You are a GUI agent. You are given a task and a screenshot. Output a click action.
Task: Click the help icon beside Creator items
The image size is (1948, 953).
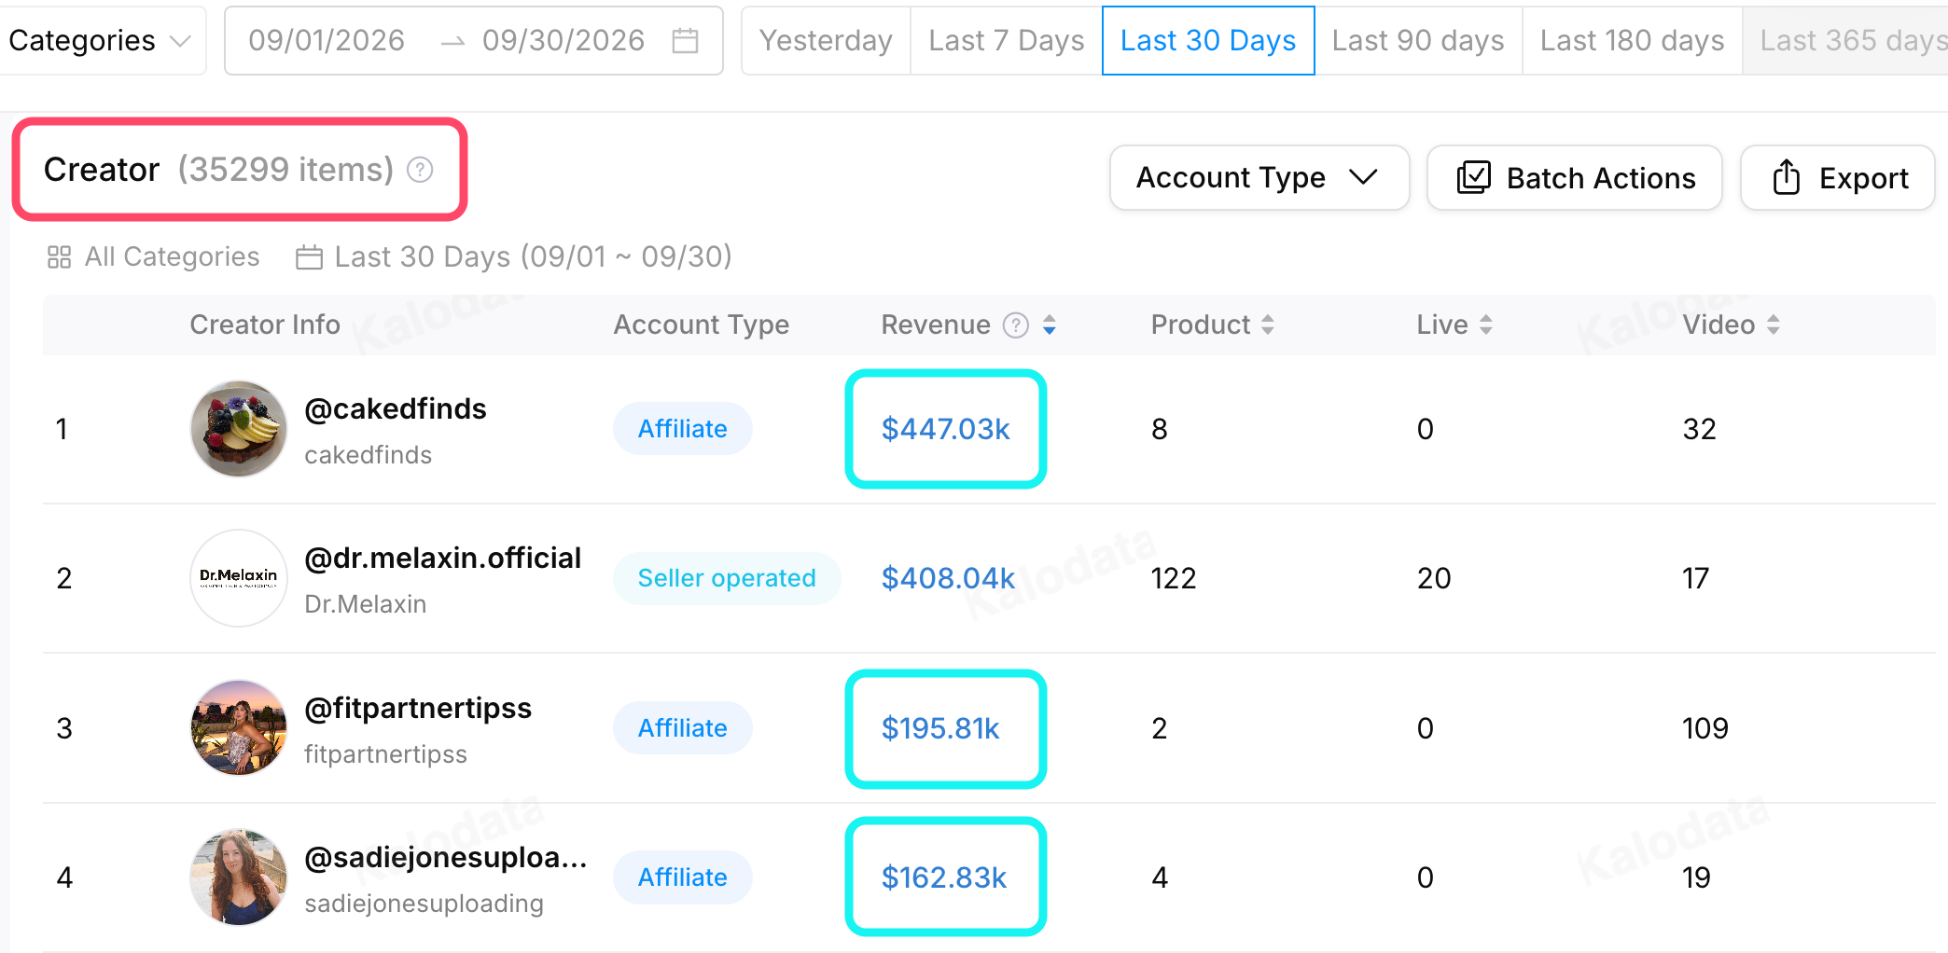421,170
